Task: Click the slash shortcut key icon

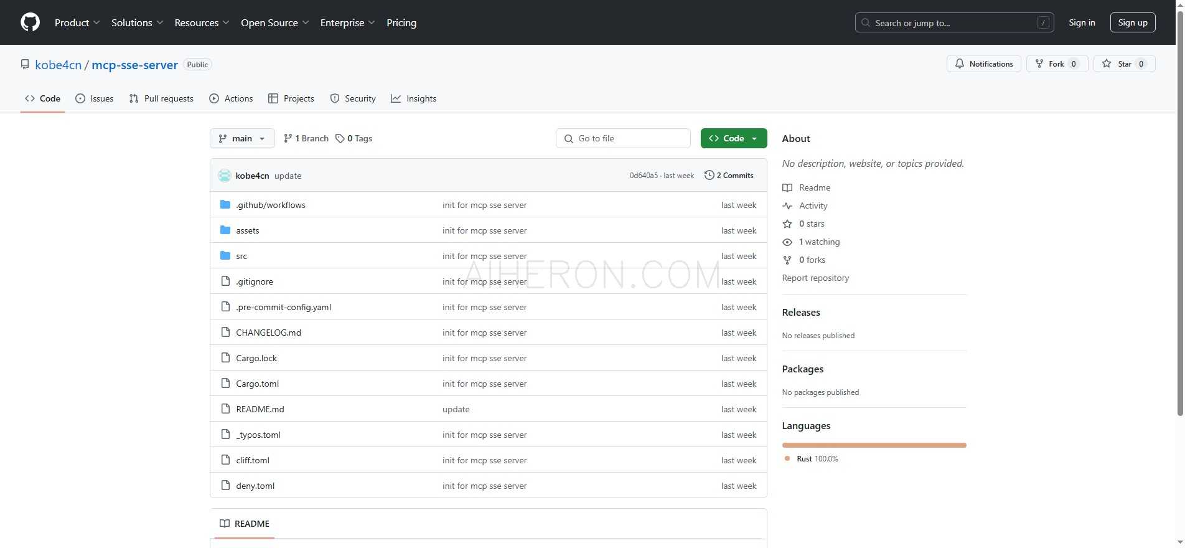Action: click(1043, 22)
